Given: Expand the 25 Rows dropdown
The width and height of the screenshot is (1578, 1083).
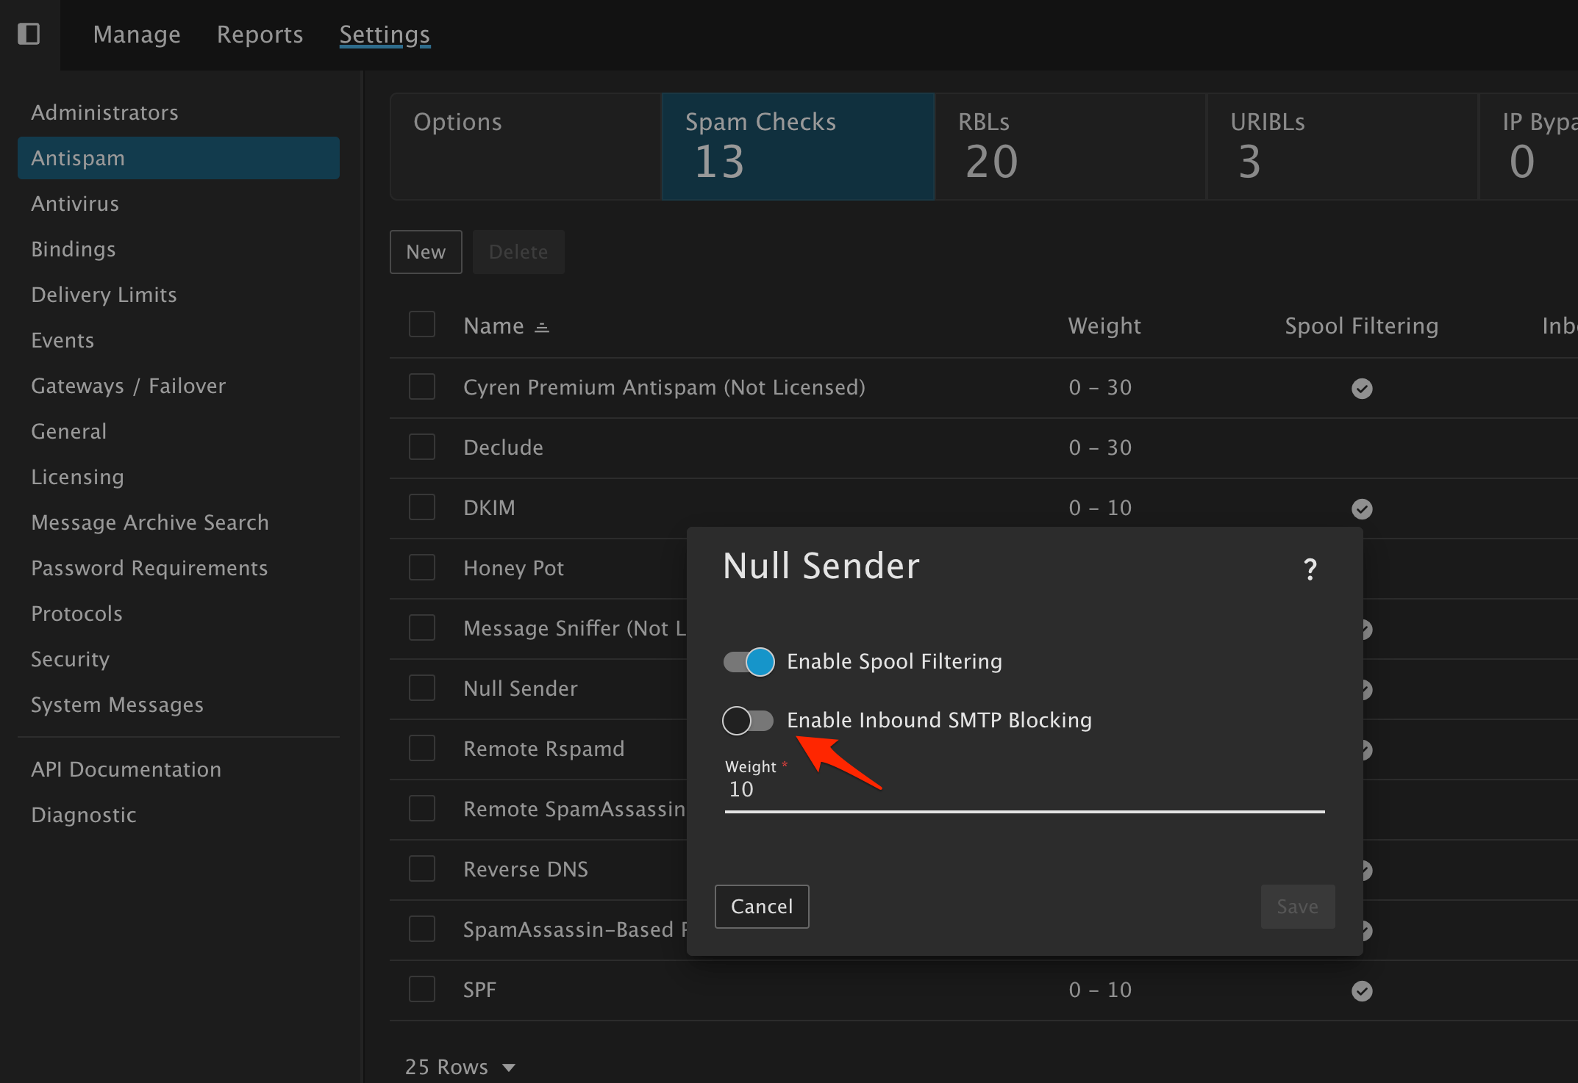Looking at the screenshot, I should click(460, 1067).
